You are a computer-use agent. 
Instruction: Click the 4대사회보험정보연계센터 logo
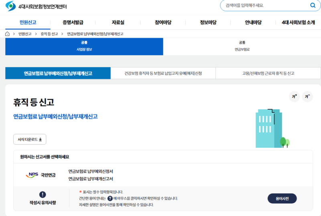(x=36, y=6)
